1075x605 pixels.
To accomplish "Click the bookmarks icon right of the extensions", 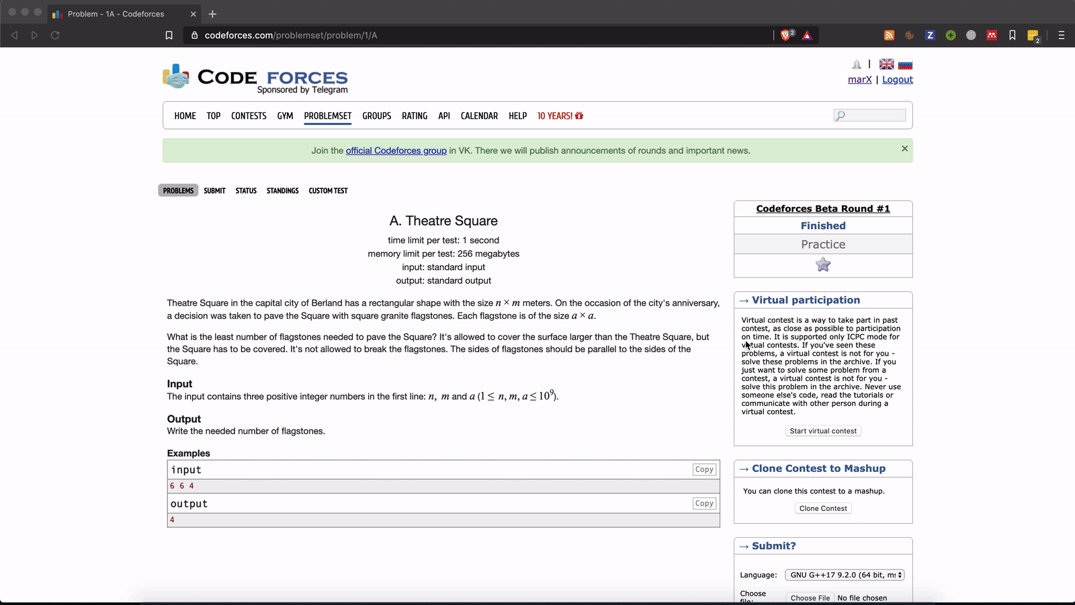I will [1013, 36].
